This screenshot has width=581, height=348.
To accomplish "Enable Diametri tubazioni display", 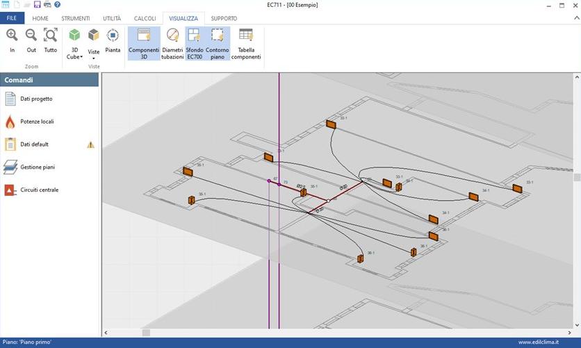I will point(172,42).
